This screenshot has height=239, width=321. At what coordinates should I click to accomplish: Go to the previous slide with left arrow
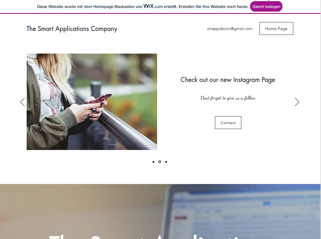click(x=22, y=102)
